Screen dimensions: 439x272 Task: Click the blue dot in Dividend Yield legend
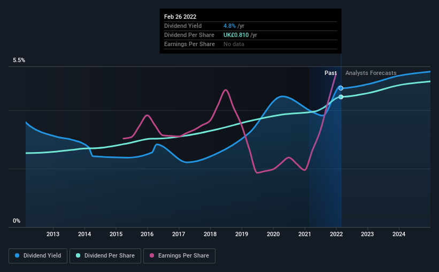(17, 255)
